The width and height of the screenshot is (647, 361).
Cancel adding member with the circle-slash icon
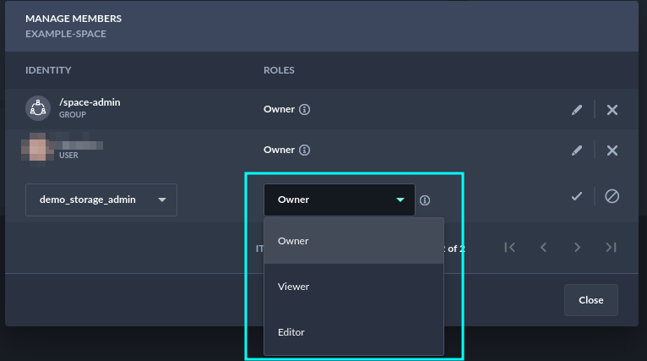pyautogui.click(x=612, y=196)
